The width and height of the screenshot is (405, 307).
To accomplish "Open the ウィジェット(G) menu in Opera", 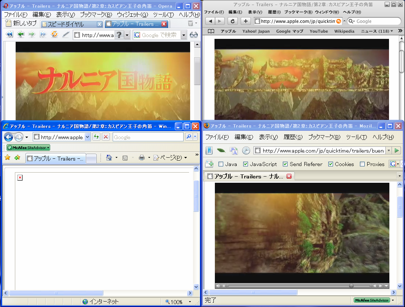I will click(x=132, y=15).
